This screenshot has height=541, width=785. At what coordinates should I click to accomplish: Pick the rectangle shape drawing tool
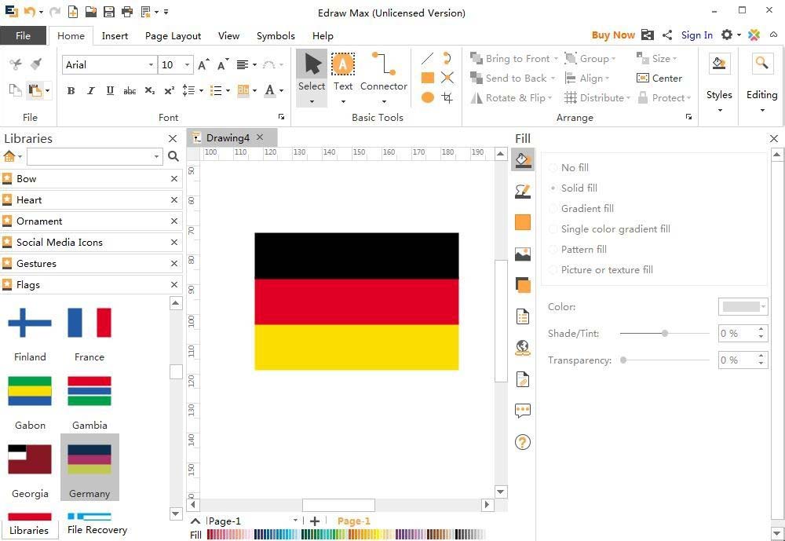(428, 78)
